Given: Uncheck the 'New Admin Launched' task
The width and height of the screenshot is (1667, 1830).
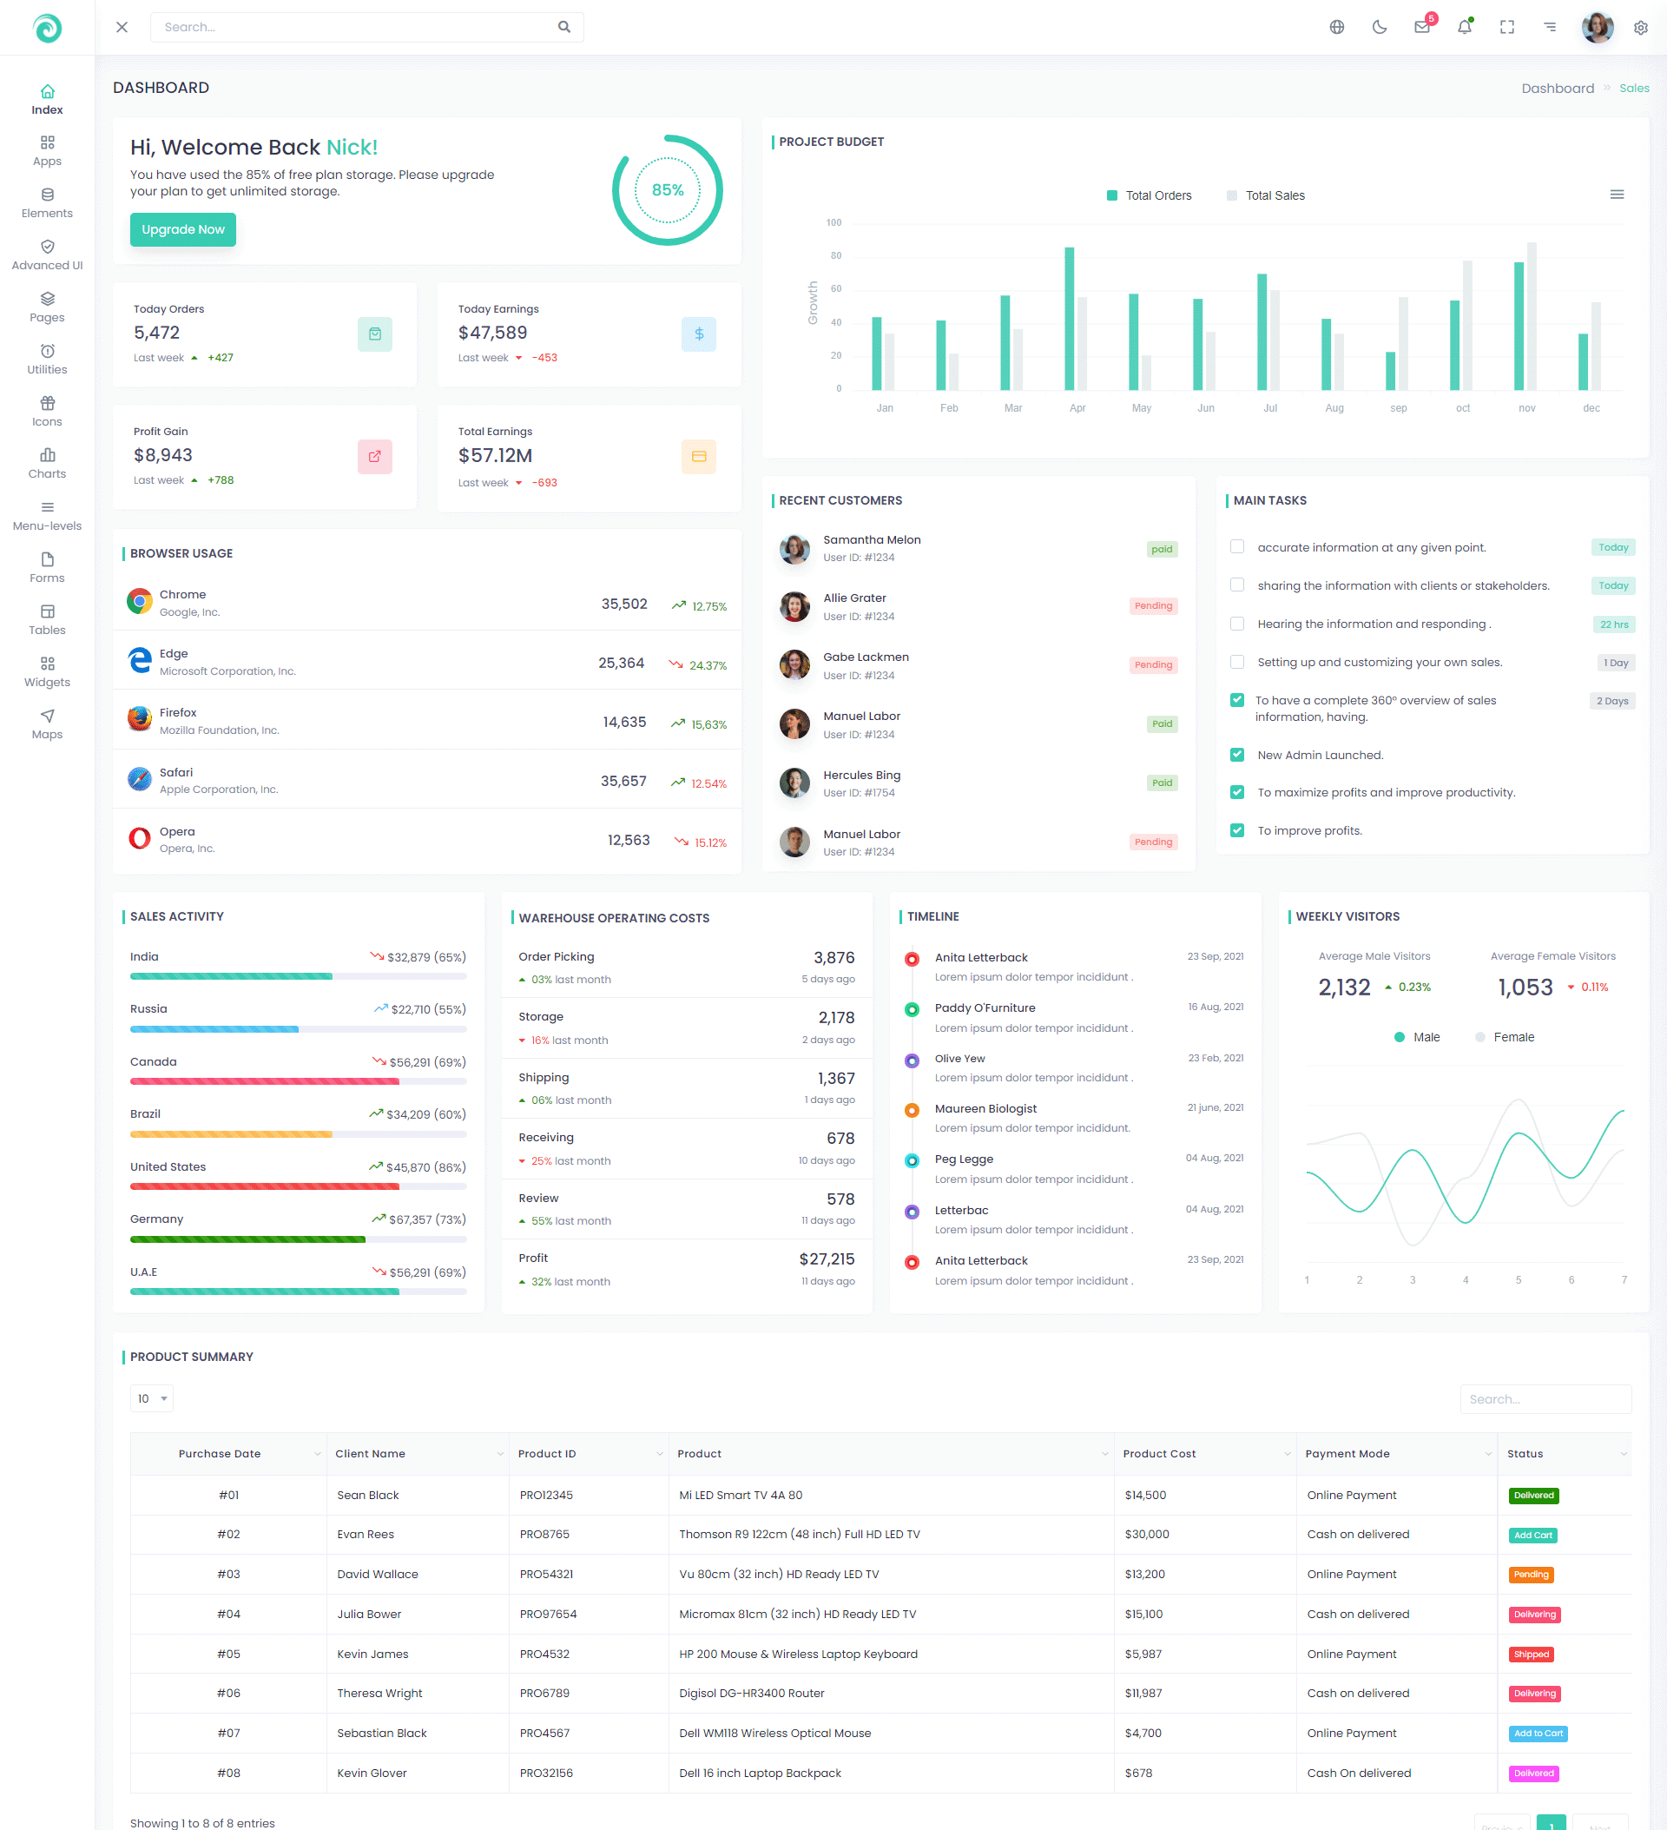Looking at the screenshot, I should pos(1237,755).
